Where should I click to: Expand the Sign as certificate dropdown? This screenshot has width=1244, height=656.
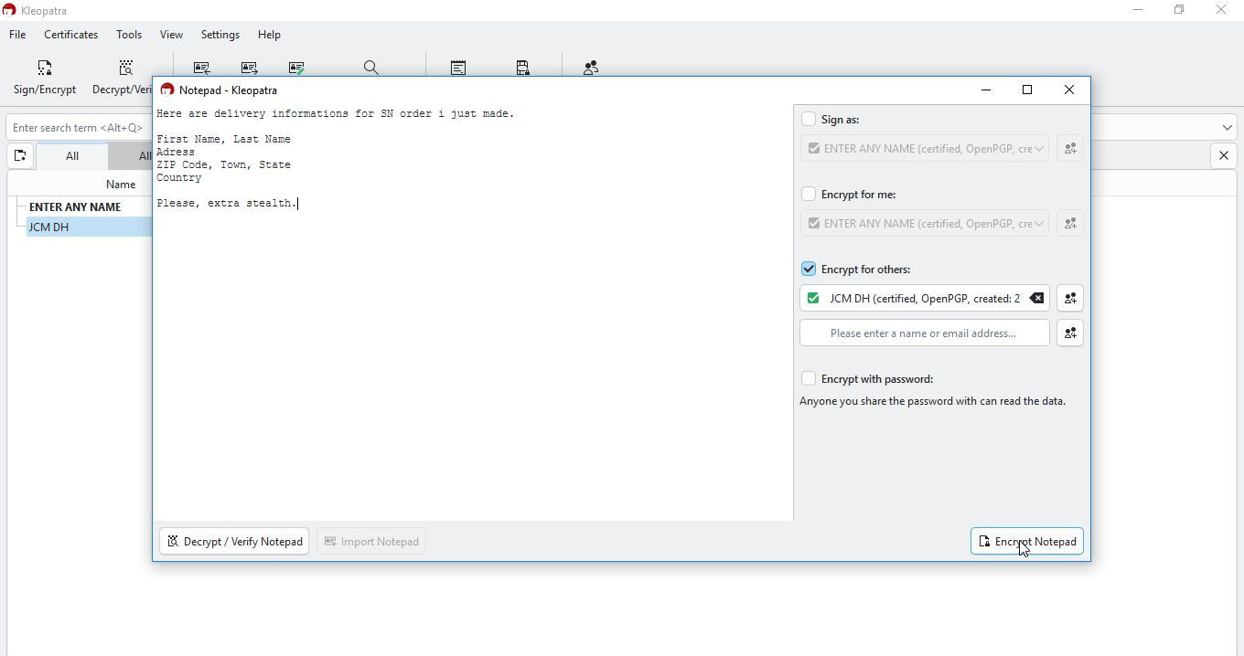point(1039,149)
